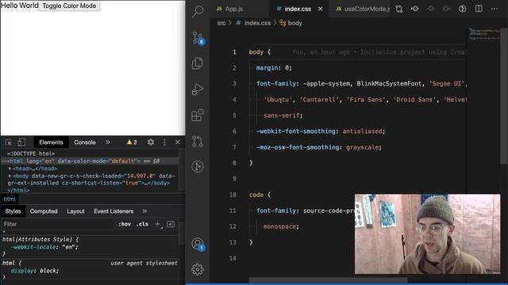This screenshot has width=508, height=285.
Task: Open DevTools settings gear
Action: (151, 142)
